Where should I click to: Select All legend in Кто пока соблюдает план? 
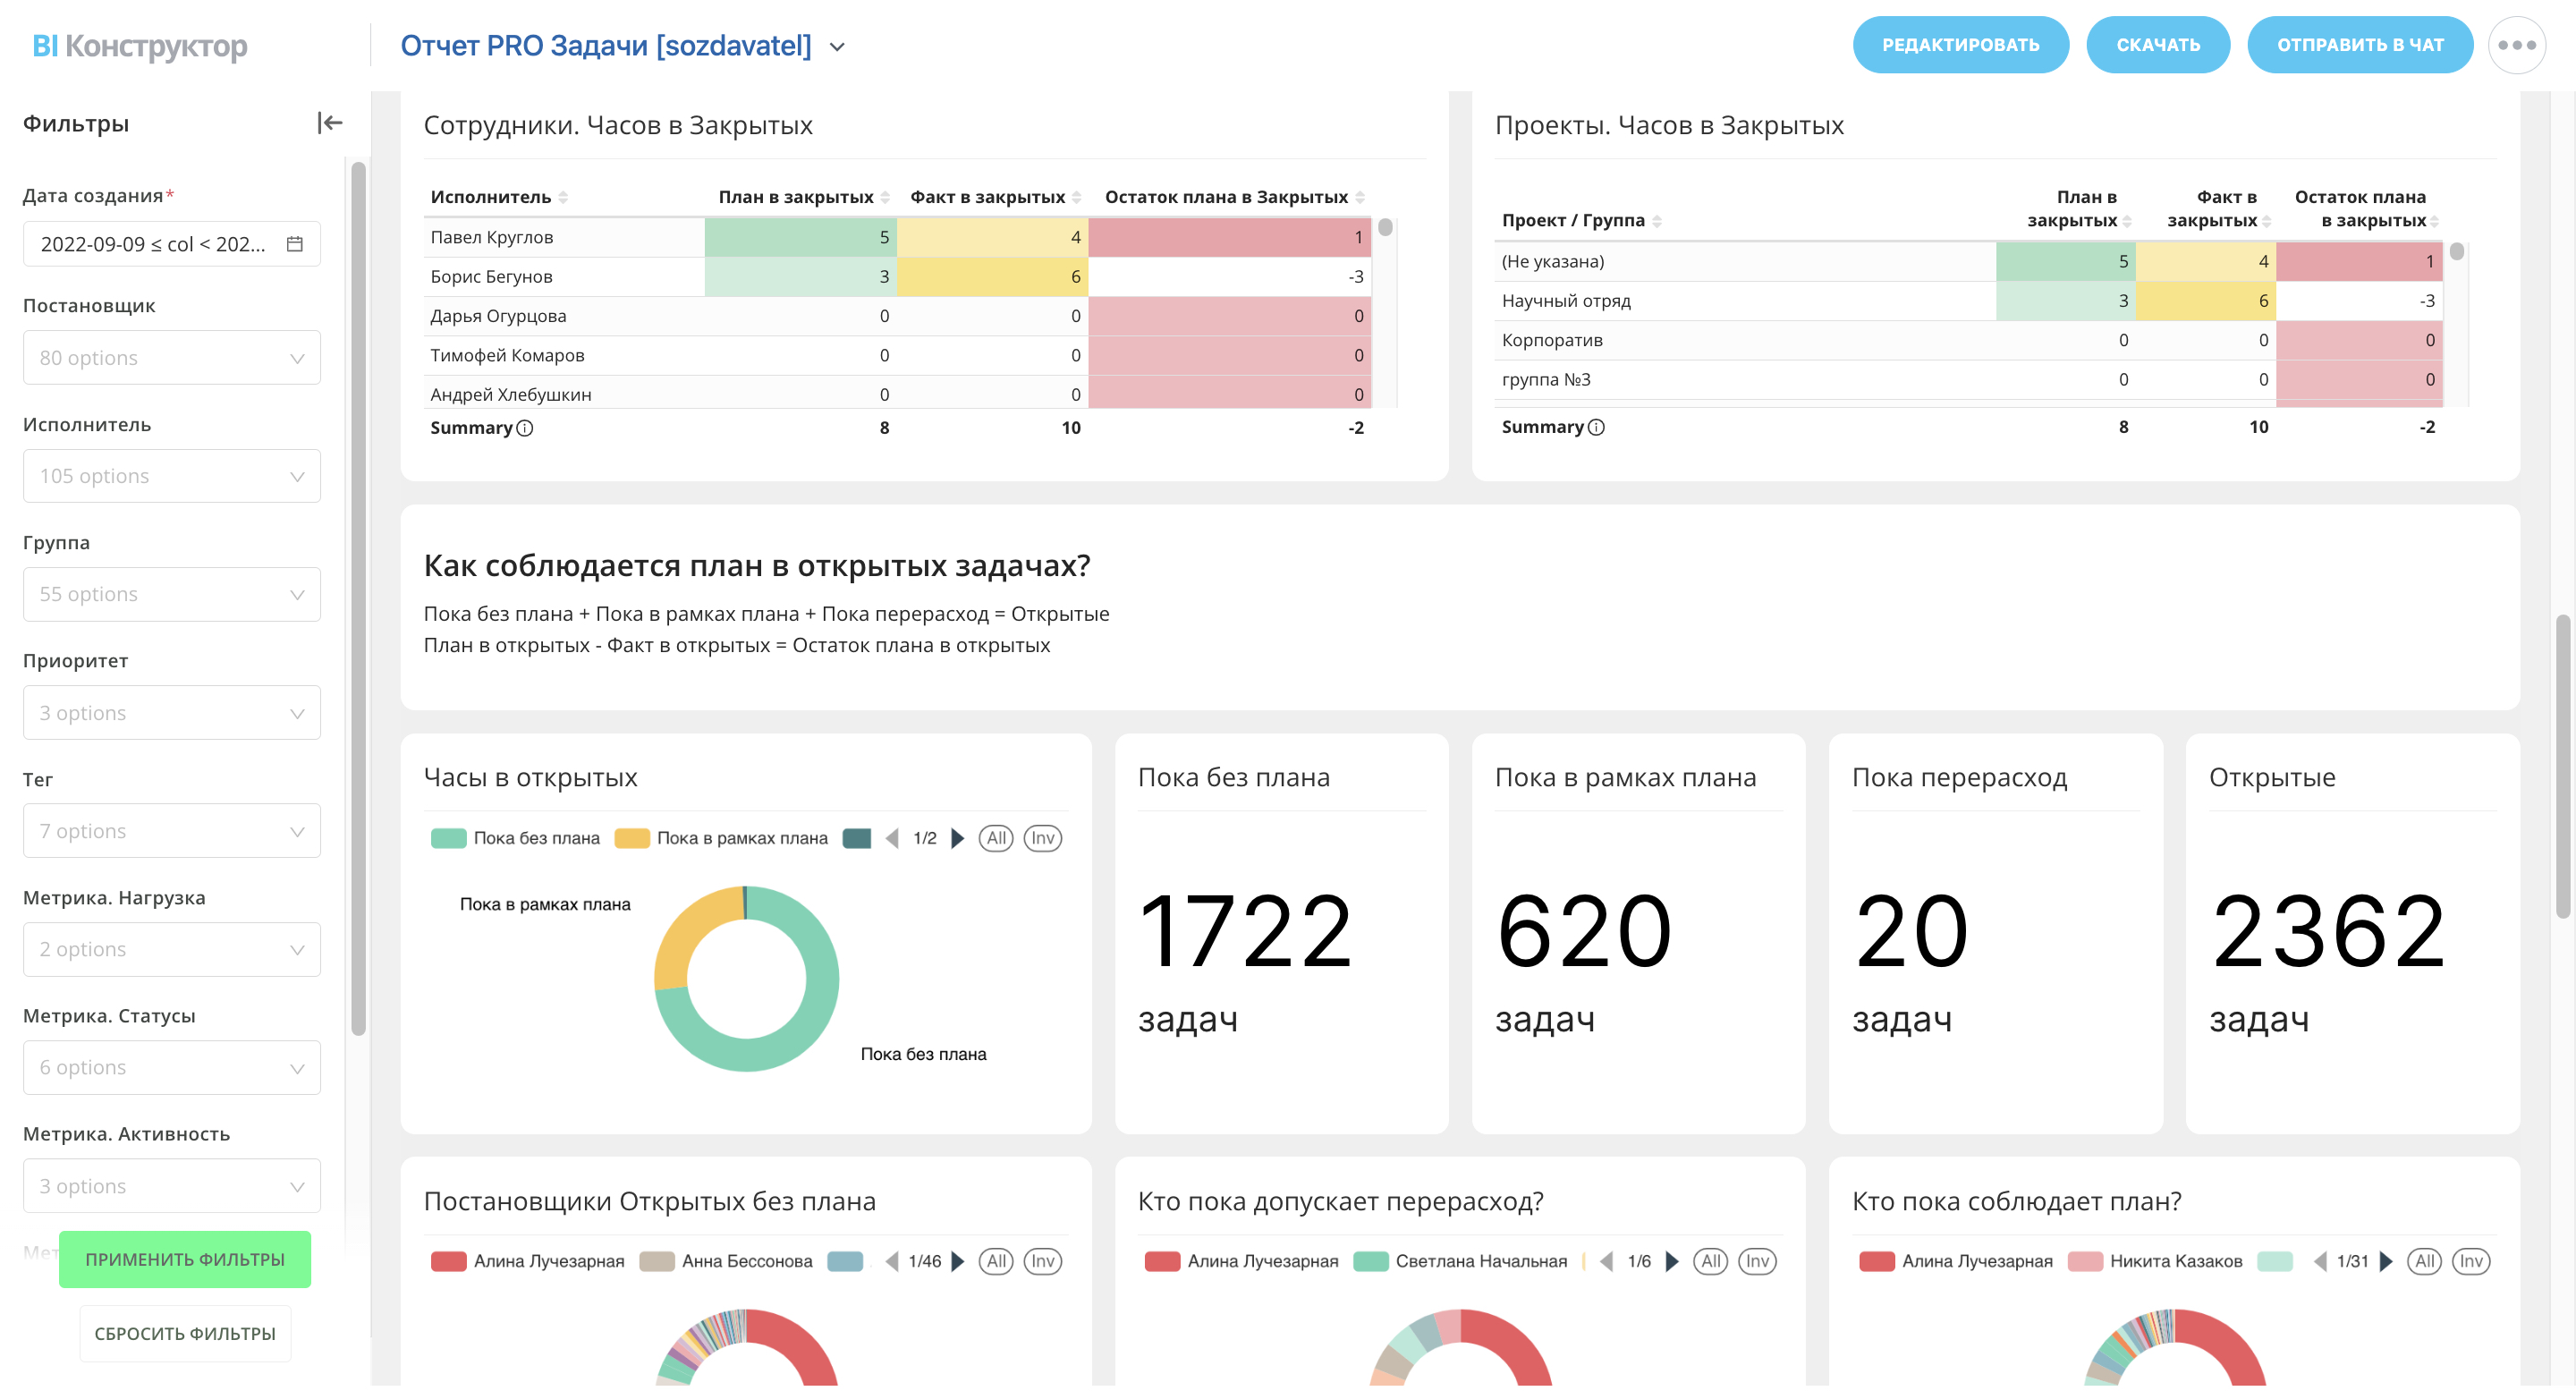(x=2424, y=1261)
